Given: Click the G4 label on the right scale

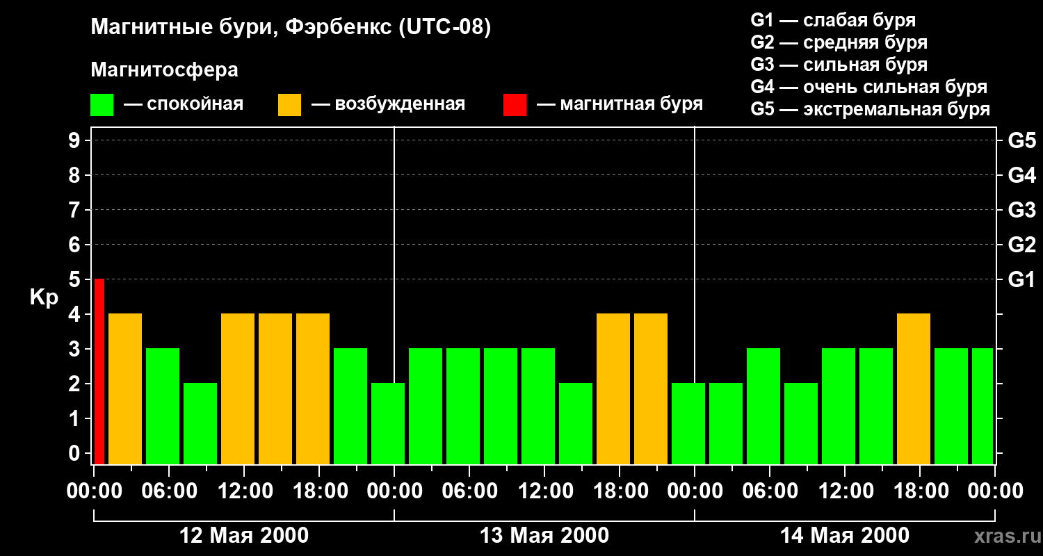Looking at the screenshot, I should [1021, 176].
